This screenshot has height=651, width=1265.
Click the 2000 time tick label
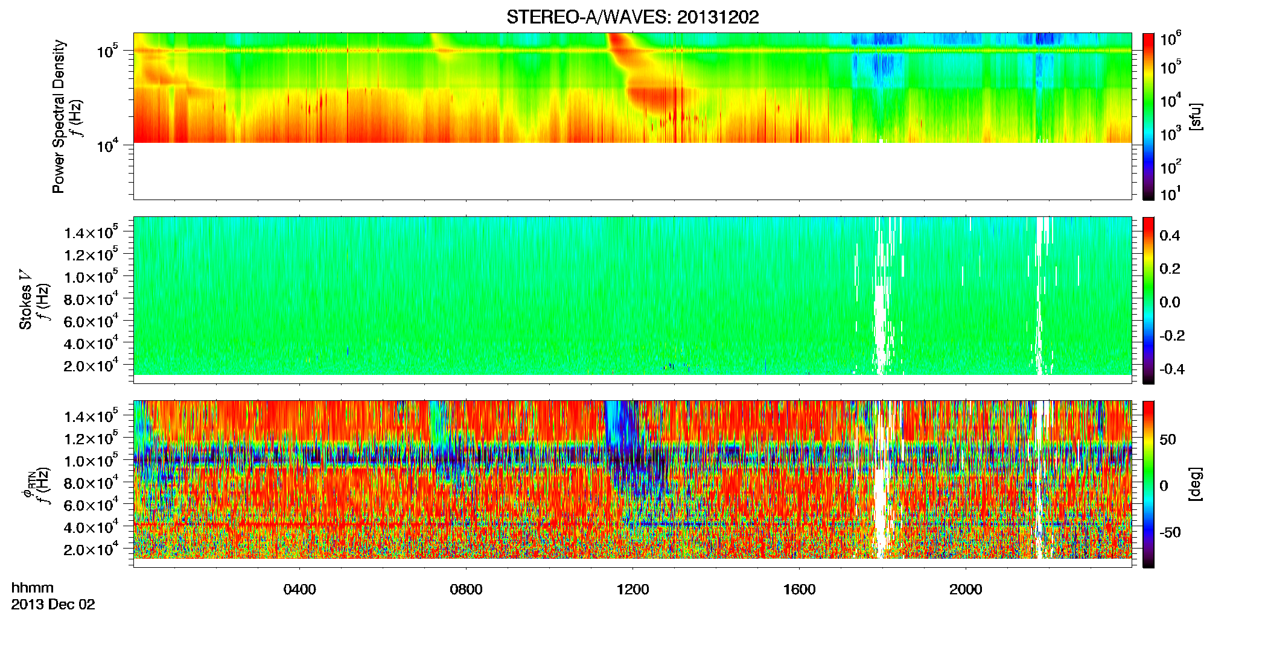(x=966, y=590)
